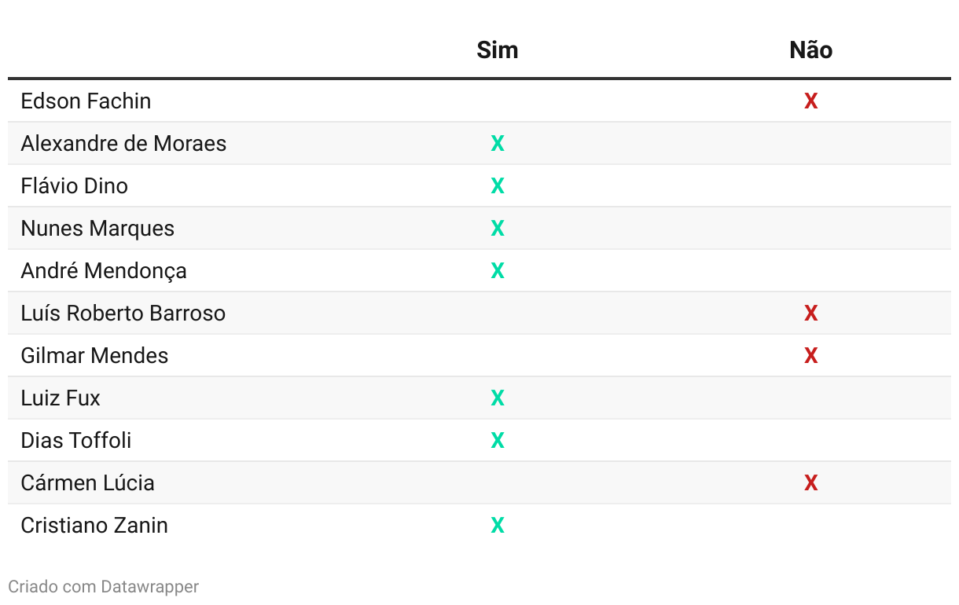Screen dimensions: 959x605
Task: Click the green X beside Luiz Fux
Action: 498,398
